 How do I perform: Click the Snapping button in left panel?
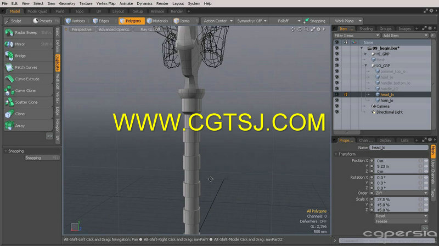pos(42,158)
